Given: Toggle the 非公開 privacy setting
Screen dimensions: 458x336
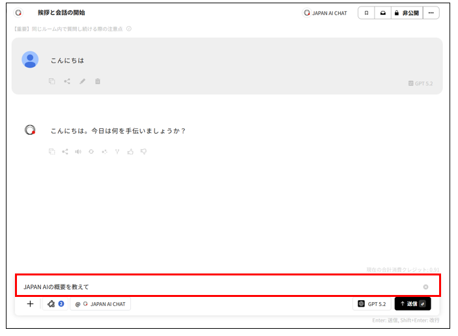Looking at the screenshot, I should pos(406,12).
